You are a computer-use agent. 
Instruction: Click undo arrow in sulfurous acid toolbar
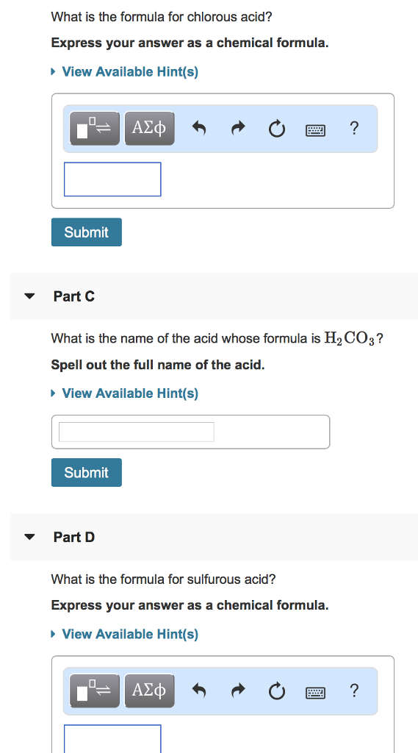click(199, 690)
